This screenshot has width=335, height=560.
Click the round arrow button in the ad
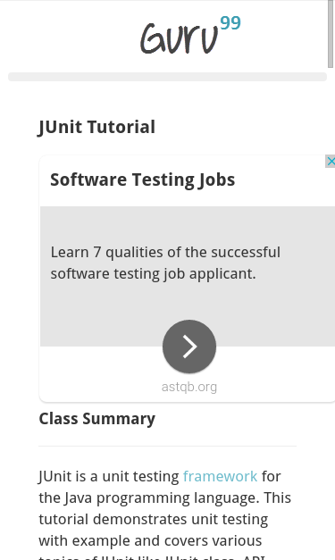pyautogui.click(x=189, y=347)
